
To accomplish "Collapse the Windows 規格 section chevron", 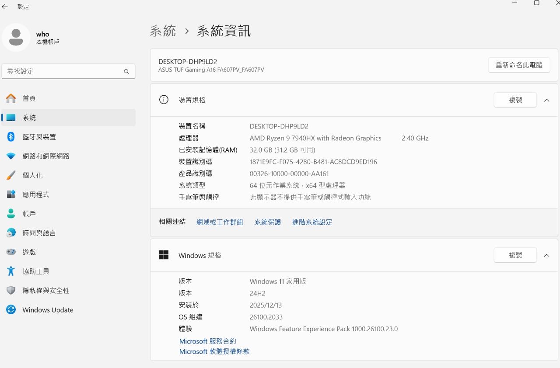I will click(546, 255).
